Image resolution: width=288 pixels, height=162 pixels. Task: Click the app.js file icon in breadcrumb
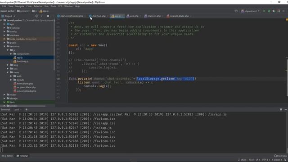pos(41,11)
